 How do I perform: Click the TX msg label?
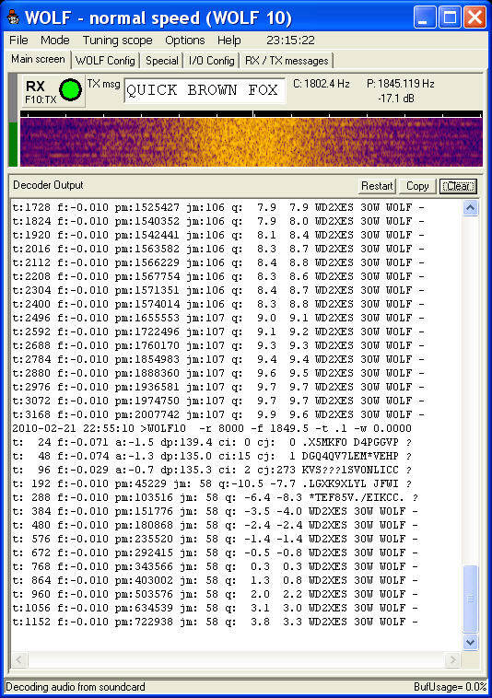104,84
